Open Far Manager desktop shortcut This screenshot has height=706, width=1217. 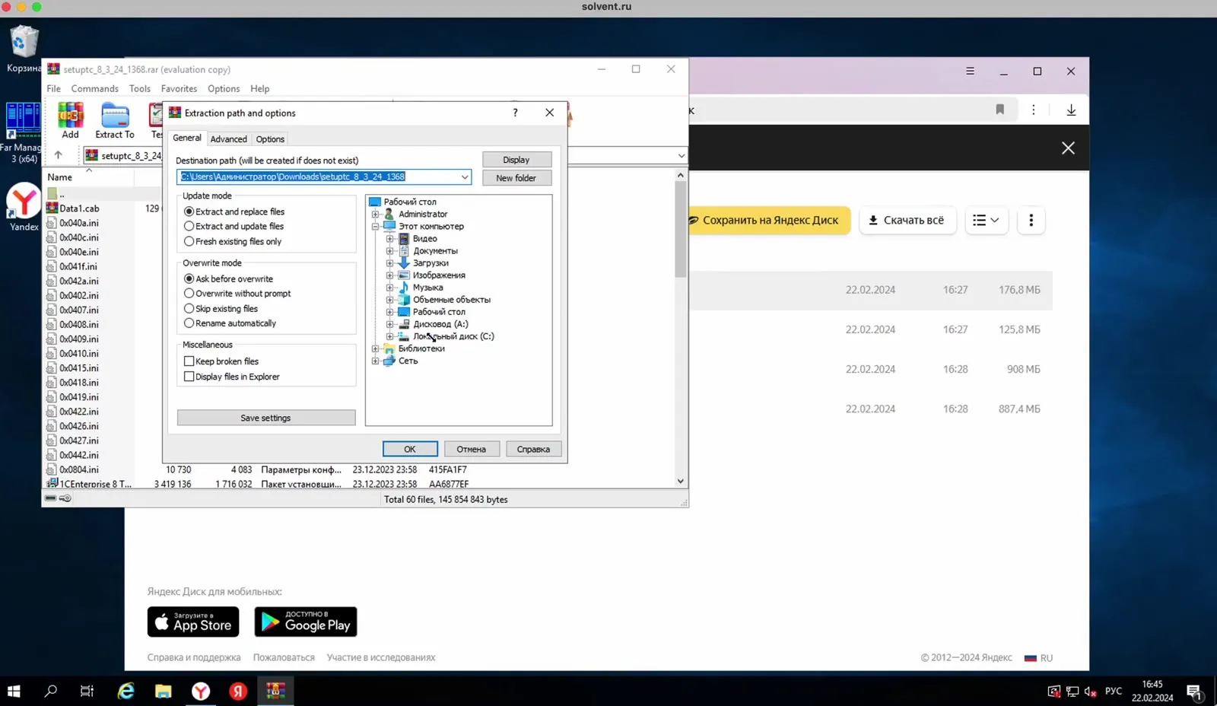coord(24,132)
